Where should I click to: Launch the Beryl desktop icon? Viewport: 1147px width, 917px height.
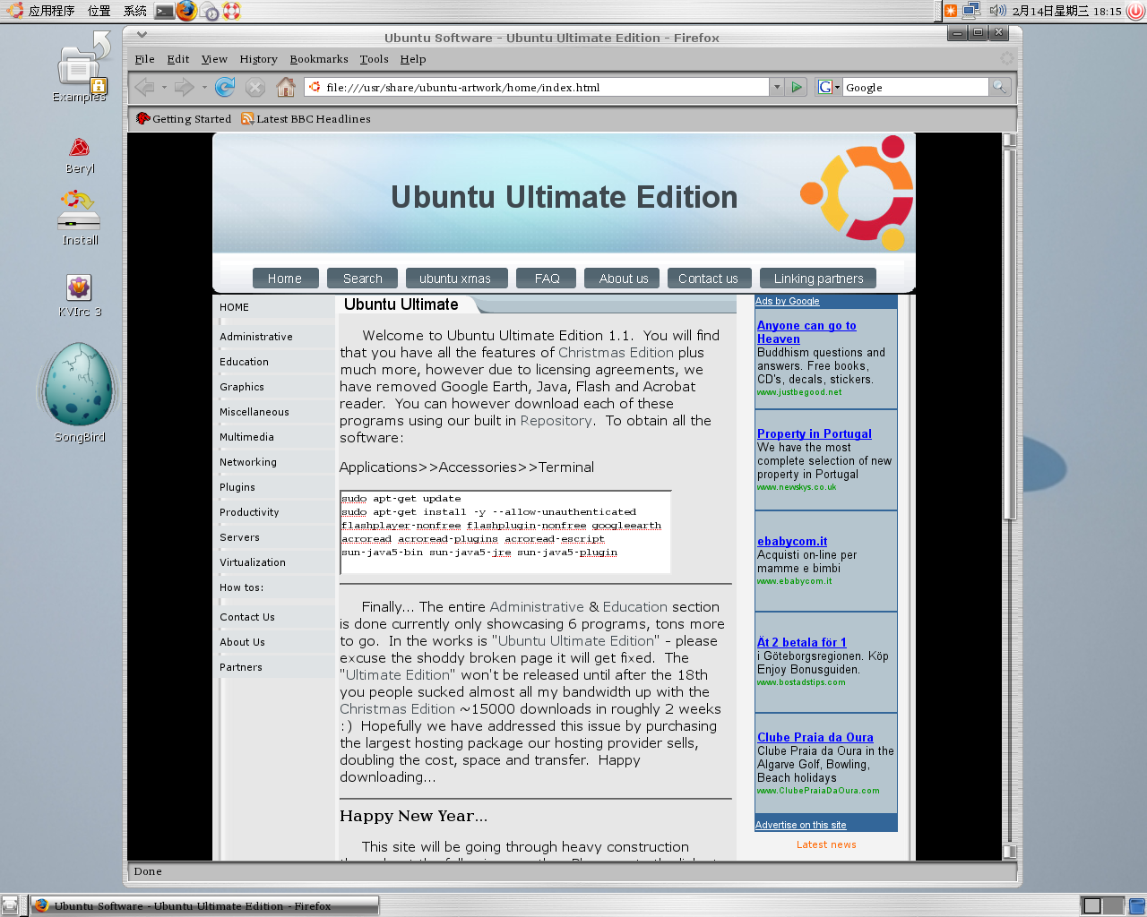(x=80, y=155)
